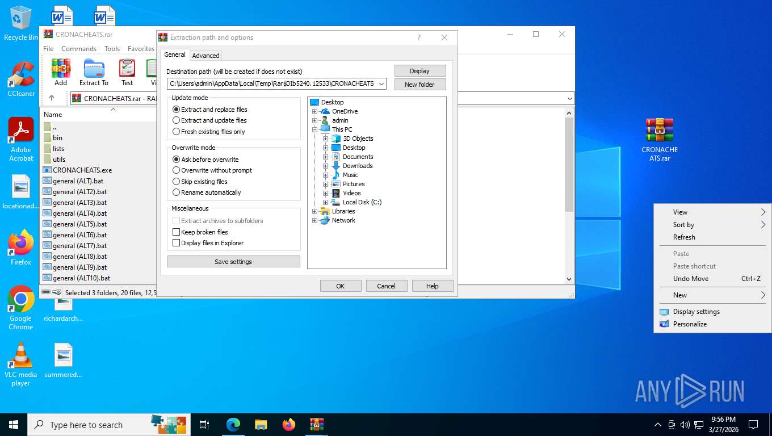
Task: Switch to the General tab
Action: [x=175, y=54]
